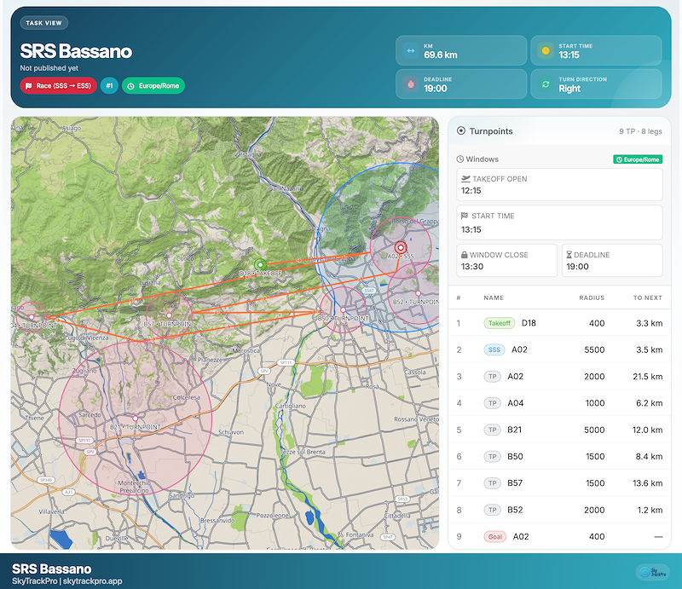This screenshot has width=682, height=589.
Task: Click the red Race (SSS → ESS) badge
Action: 58,86
